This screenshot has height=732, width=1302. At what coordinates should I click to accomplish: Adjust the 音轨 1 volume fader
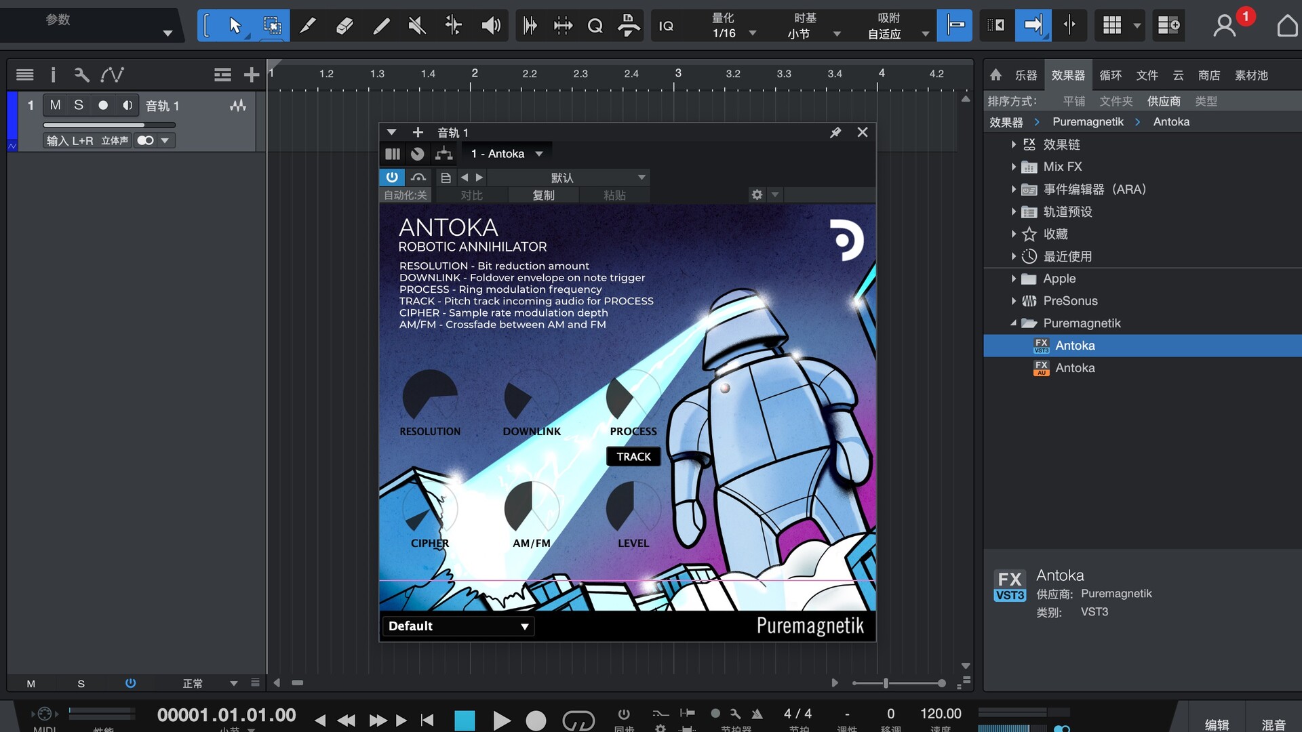coord(109,125)
